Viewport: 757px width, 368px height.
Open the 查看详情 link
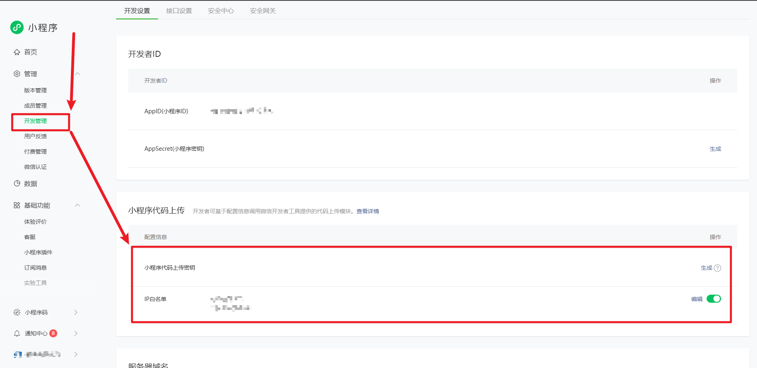tap(368, 211)
